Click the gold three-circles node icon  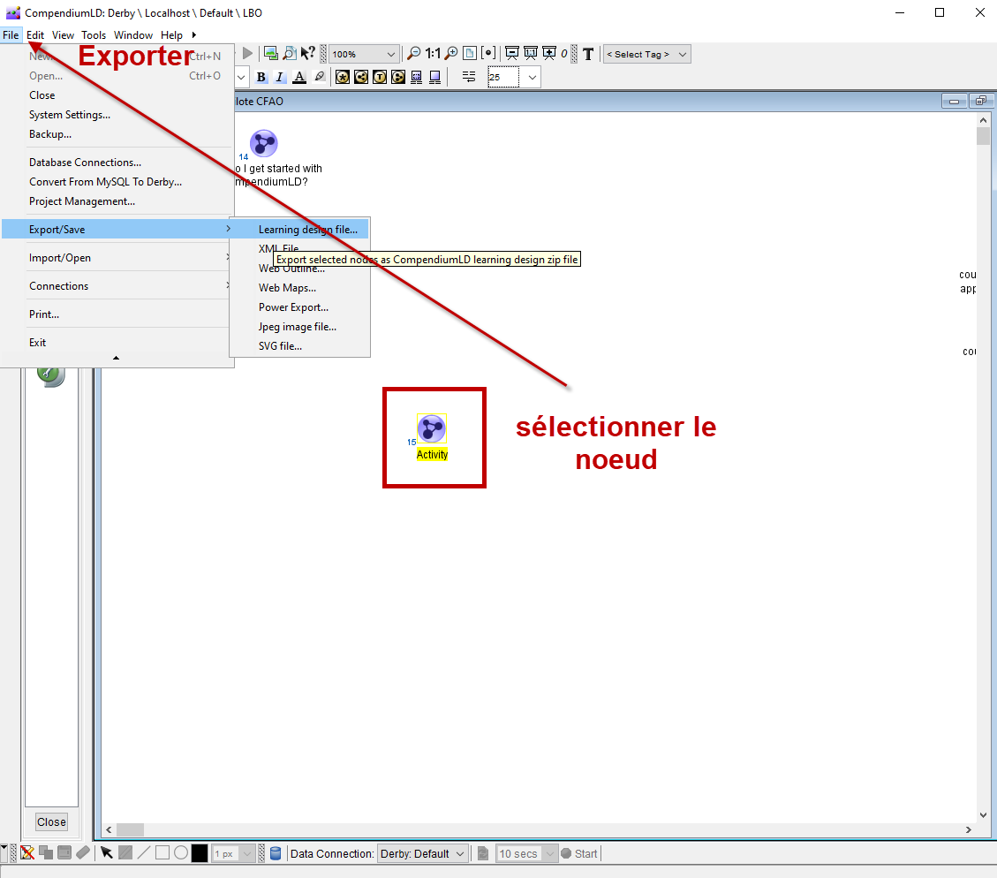pos(398,77)
